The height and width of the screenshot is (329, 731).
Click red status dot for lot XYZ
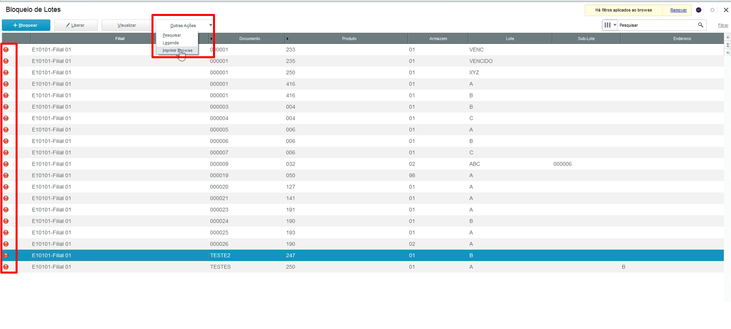click(x=6, y=73)
